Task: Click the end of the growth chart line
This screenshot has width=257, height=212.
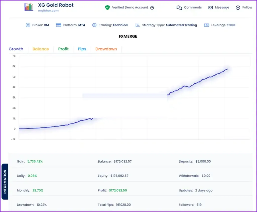Action: [227, 69]
